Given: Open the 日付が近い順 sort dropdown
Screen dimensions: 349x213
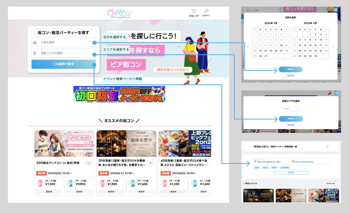Looking at the screenshot, I should 332,183.
